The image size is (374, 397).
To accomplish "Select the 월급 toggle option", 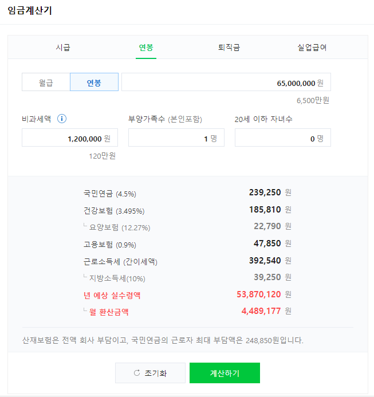I will point(46,82).
